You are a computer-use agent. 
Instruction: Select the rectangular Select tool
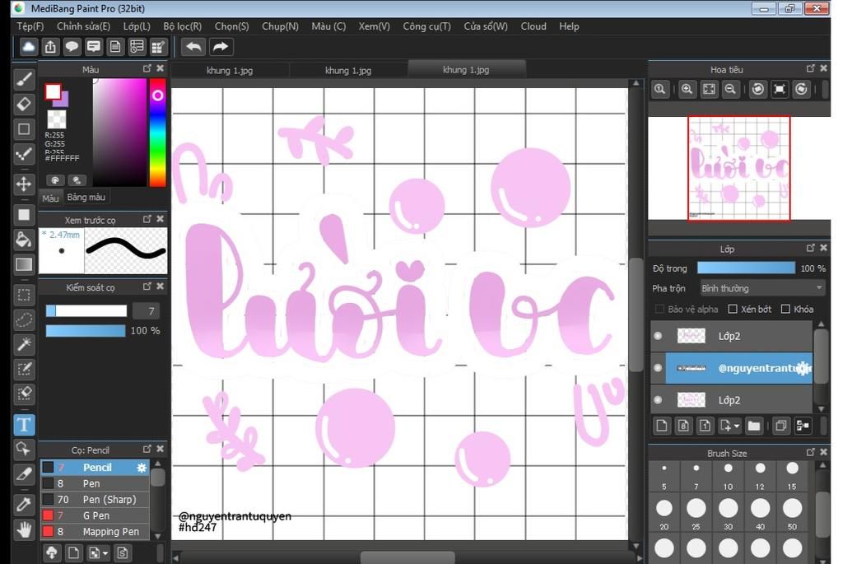24,295
